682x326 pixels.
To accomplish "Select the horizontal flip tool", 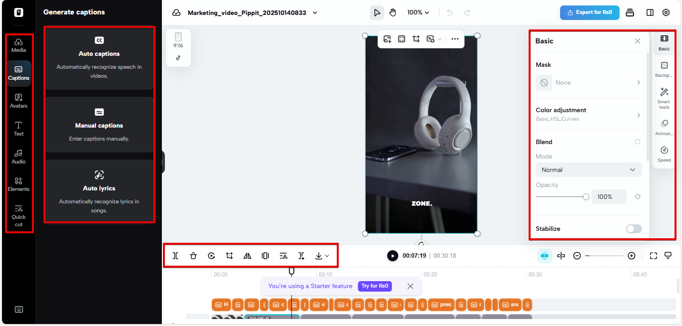I will pyautogui.click(x=247, y=255).
